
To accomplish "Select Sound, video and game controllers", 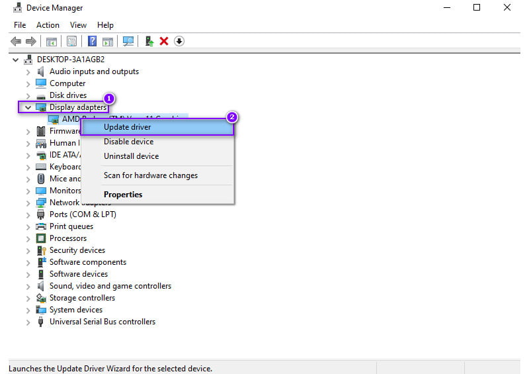I will (x=110, y=286).
